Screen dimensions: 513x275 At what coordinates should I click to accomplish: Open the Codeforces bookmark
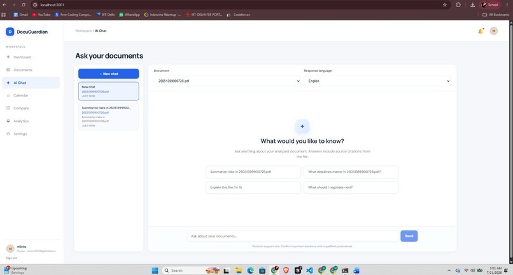coord(239,15)
